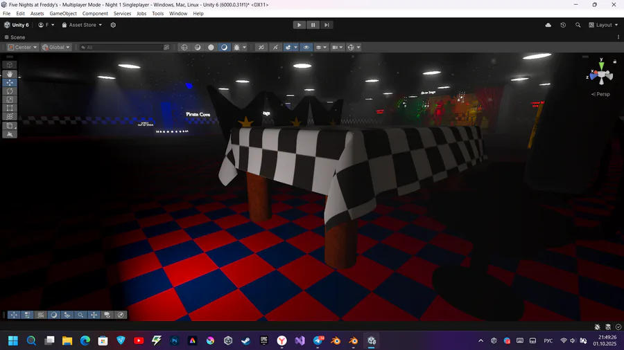Screen dimensions: 624x350
Task: Select the Rotate tool
Action: [10, 91]
